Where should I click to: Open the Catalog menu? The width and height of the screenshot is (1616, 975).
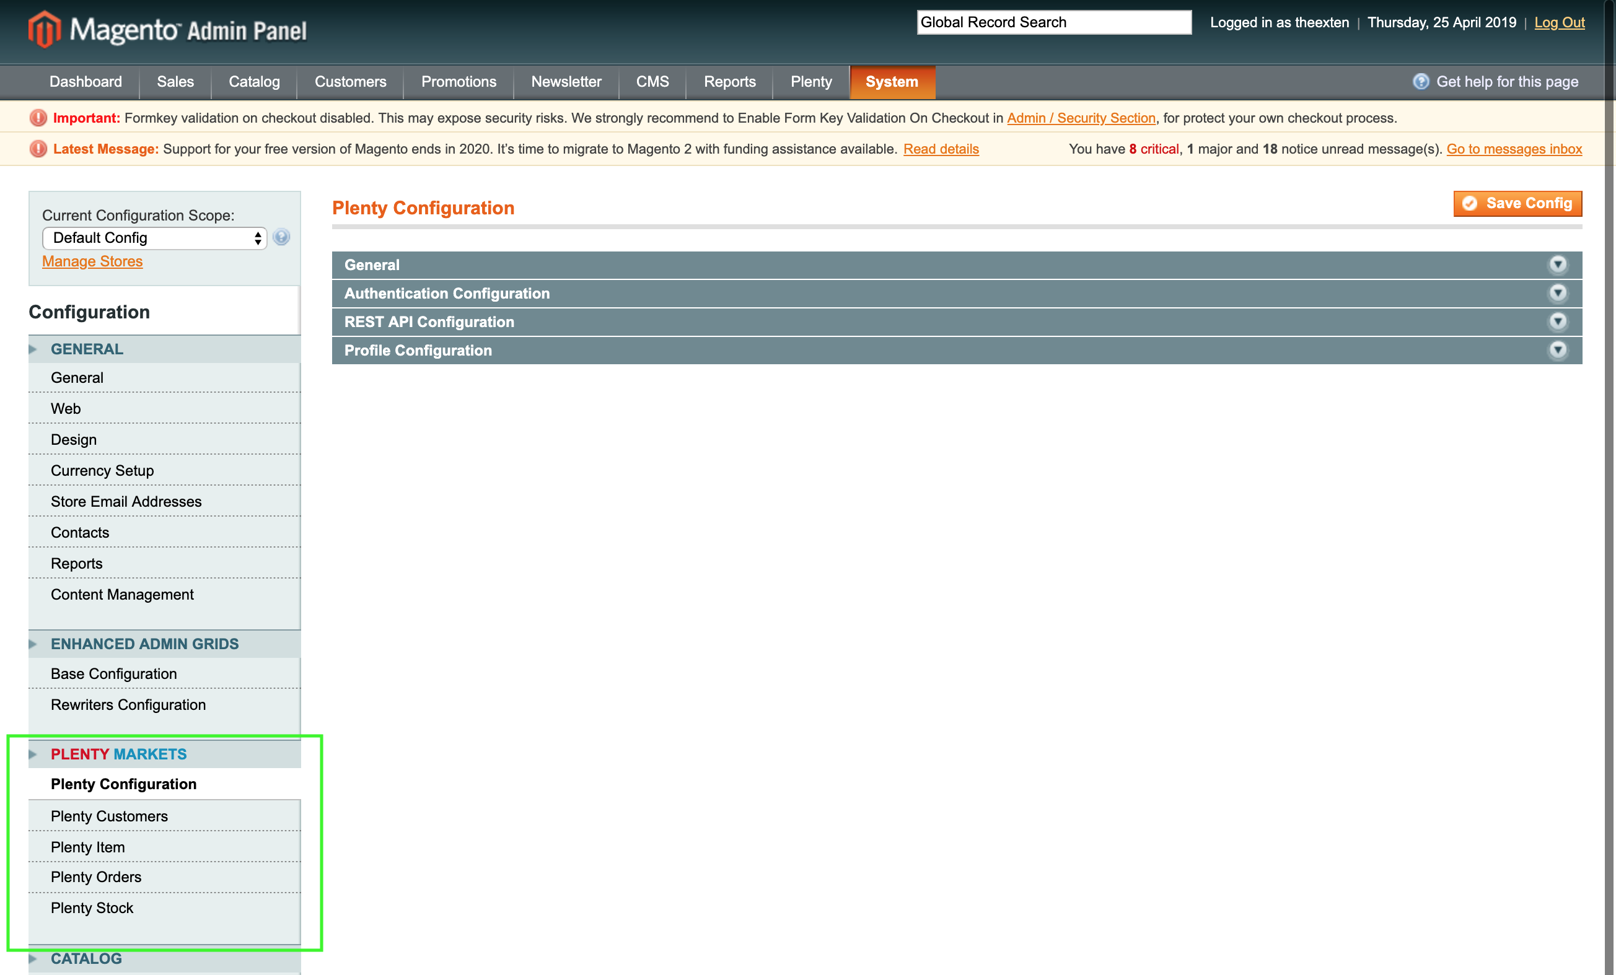point(254,82)
